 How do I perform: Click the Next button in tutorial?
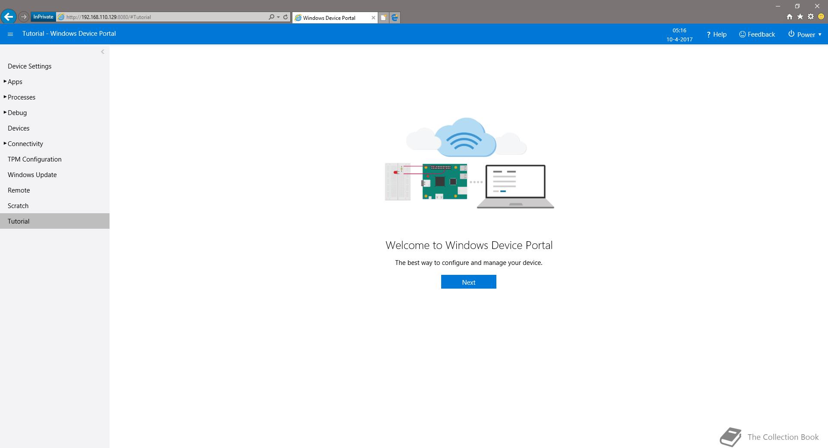coord(468,282)
